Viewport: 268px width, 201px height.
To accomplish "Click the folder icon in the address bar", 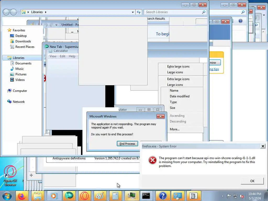I will click(24, 12).
